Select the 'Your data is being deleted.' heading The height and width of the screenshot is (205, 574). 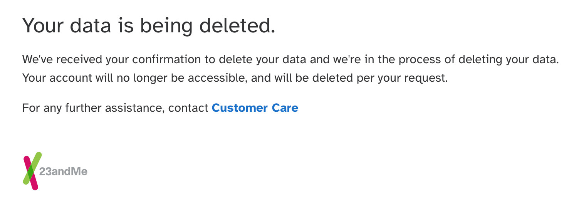[149, 26]
